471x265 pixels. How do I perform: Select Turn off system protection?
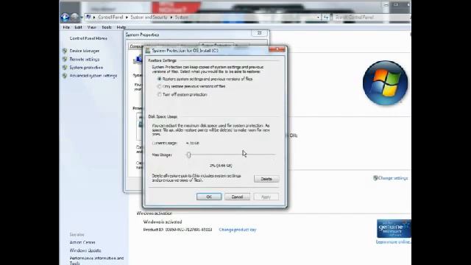click(x=183, y=95)
